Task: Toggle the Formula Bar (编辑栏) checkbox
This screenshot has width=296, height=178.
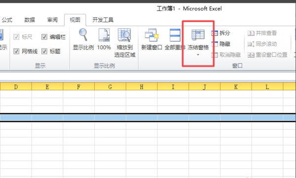Action: pyautogui.click(x=44, y=37)
